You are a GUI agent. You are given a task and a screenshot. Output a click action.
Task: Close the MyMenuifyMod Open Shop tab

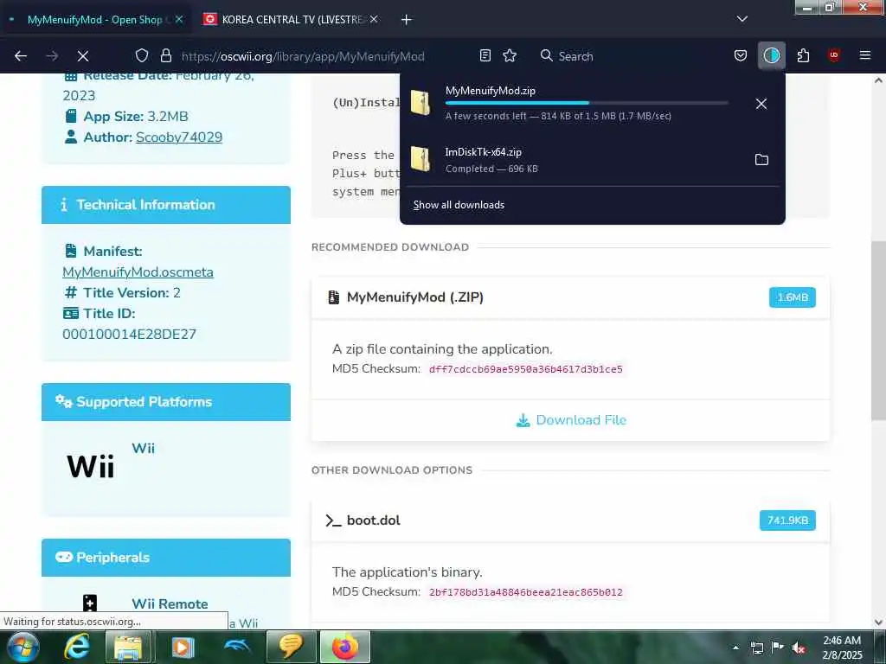click(179, 19)
